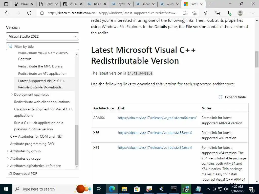Click the browser Back arrow

tap(7, 13)
